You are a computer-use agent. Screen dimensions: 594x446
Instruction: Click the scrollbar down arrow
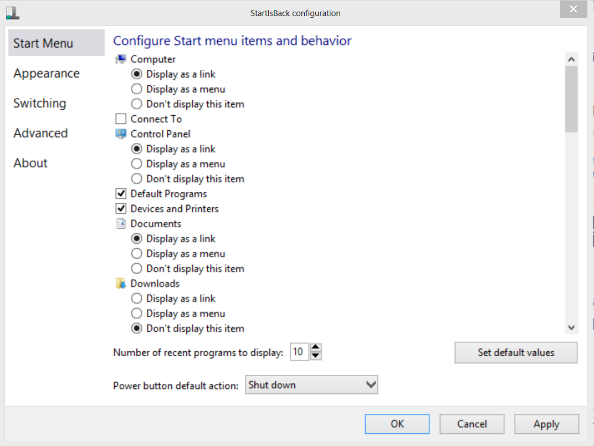pyautogui.click(x=572, y=327)
